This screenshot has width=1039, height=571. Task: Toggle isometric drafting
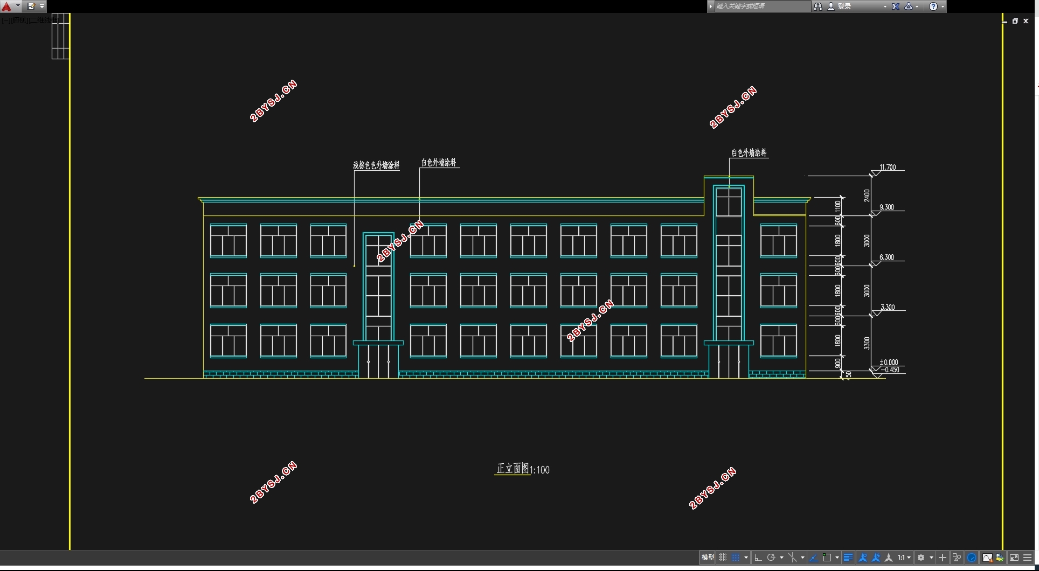click(792, 558)
